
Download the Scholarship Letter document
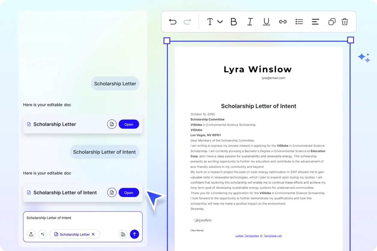click(112, 124)
